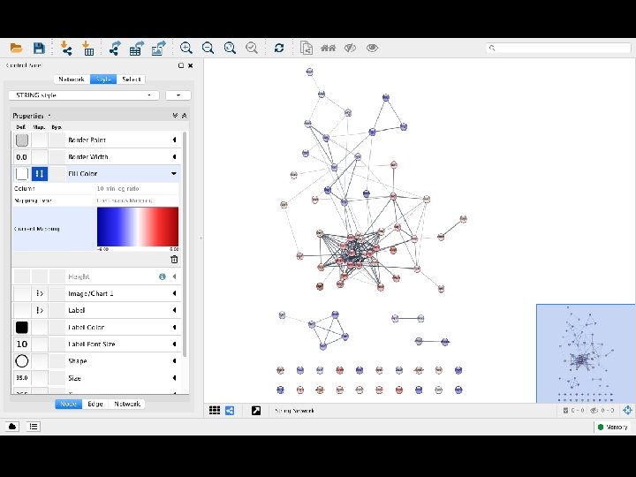Expand the Height property arrow

174,276
